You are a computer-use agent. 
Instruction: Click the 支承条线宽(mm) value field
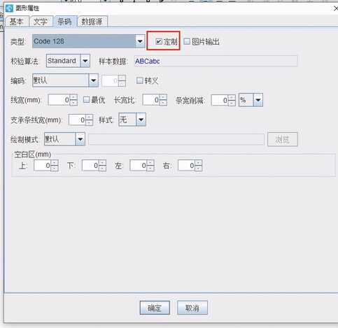tap(77, 120)
